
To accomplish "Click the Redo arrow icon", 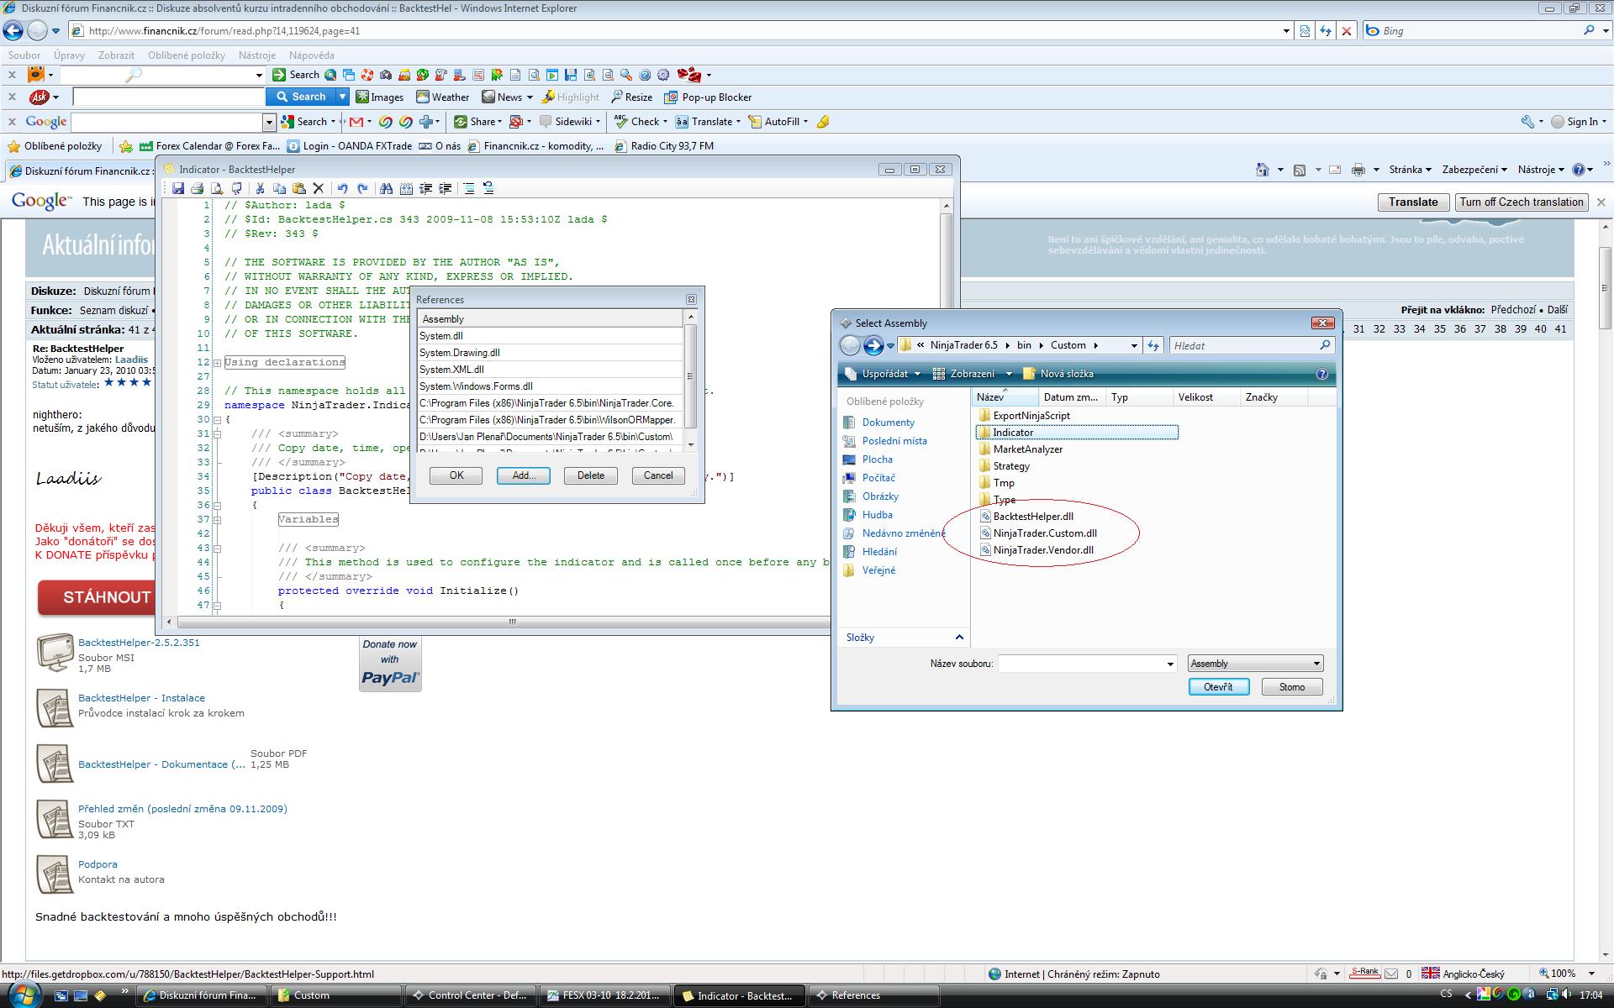I will 362,189.
